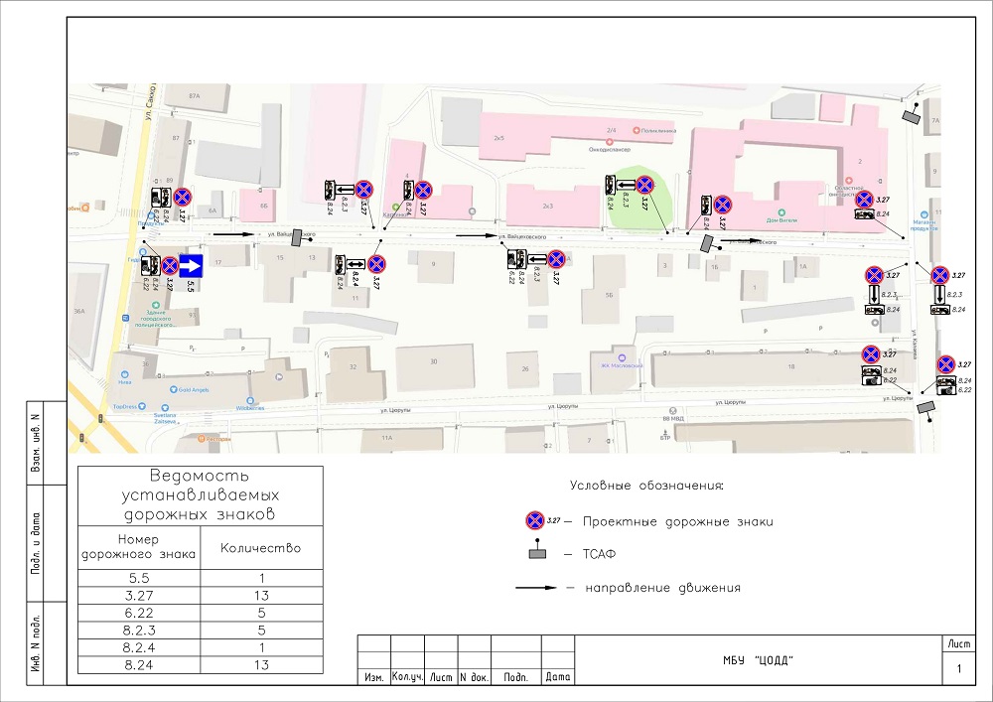Select the 3.27 sign in the legend
The height and width of the screenshot is (702, 993).
click(535, 520)
